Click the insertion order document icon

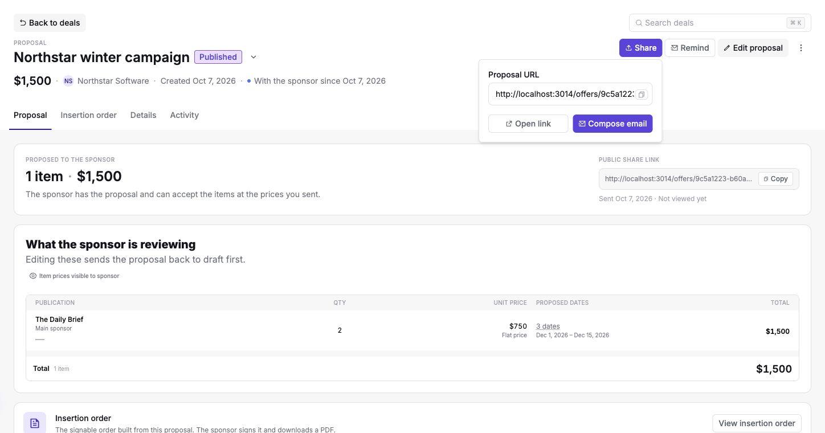coord(35,423)
